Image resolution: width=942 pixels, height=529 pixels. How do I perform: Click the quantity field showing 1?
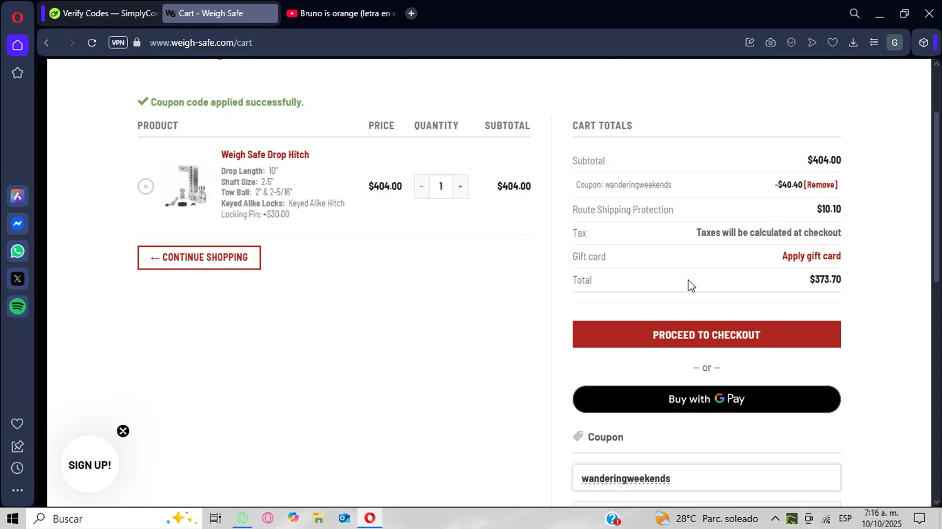(441, 186)
